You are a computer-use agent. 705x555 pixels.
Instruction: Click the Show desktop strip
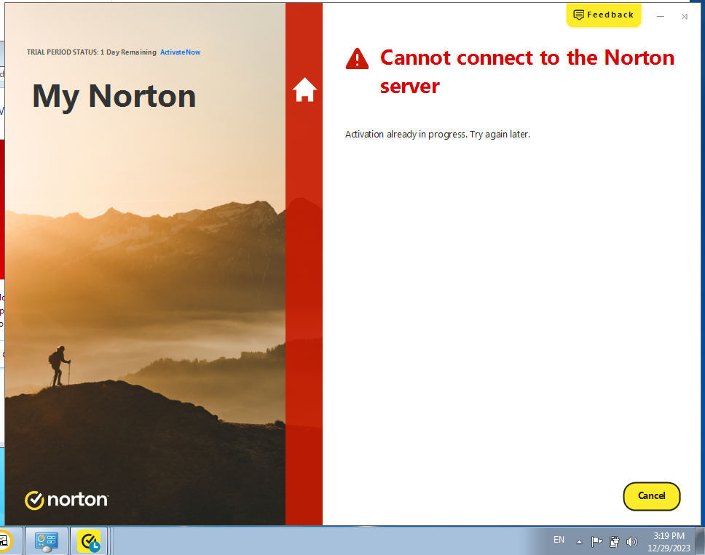click(700, 541)
